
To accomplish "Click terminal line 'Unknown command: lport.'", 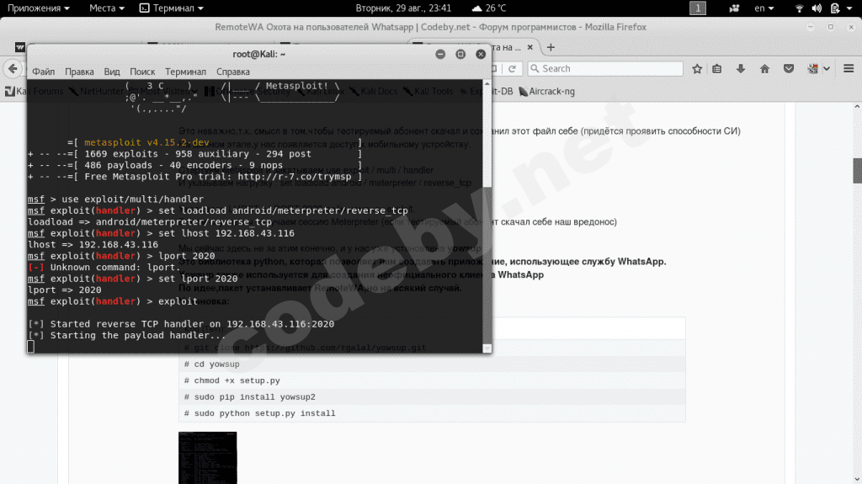I will (103, 268).
